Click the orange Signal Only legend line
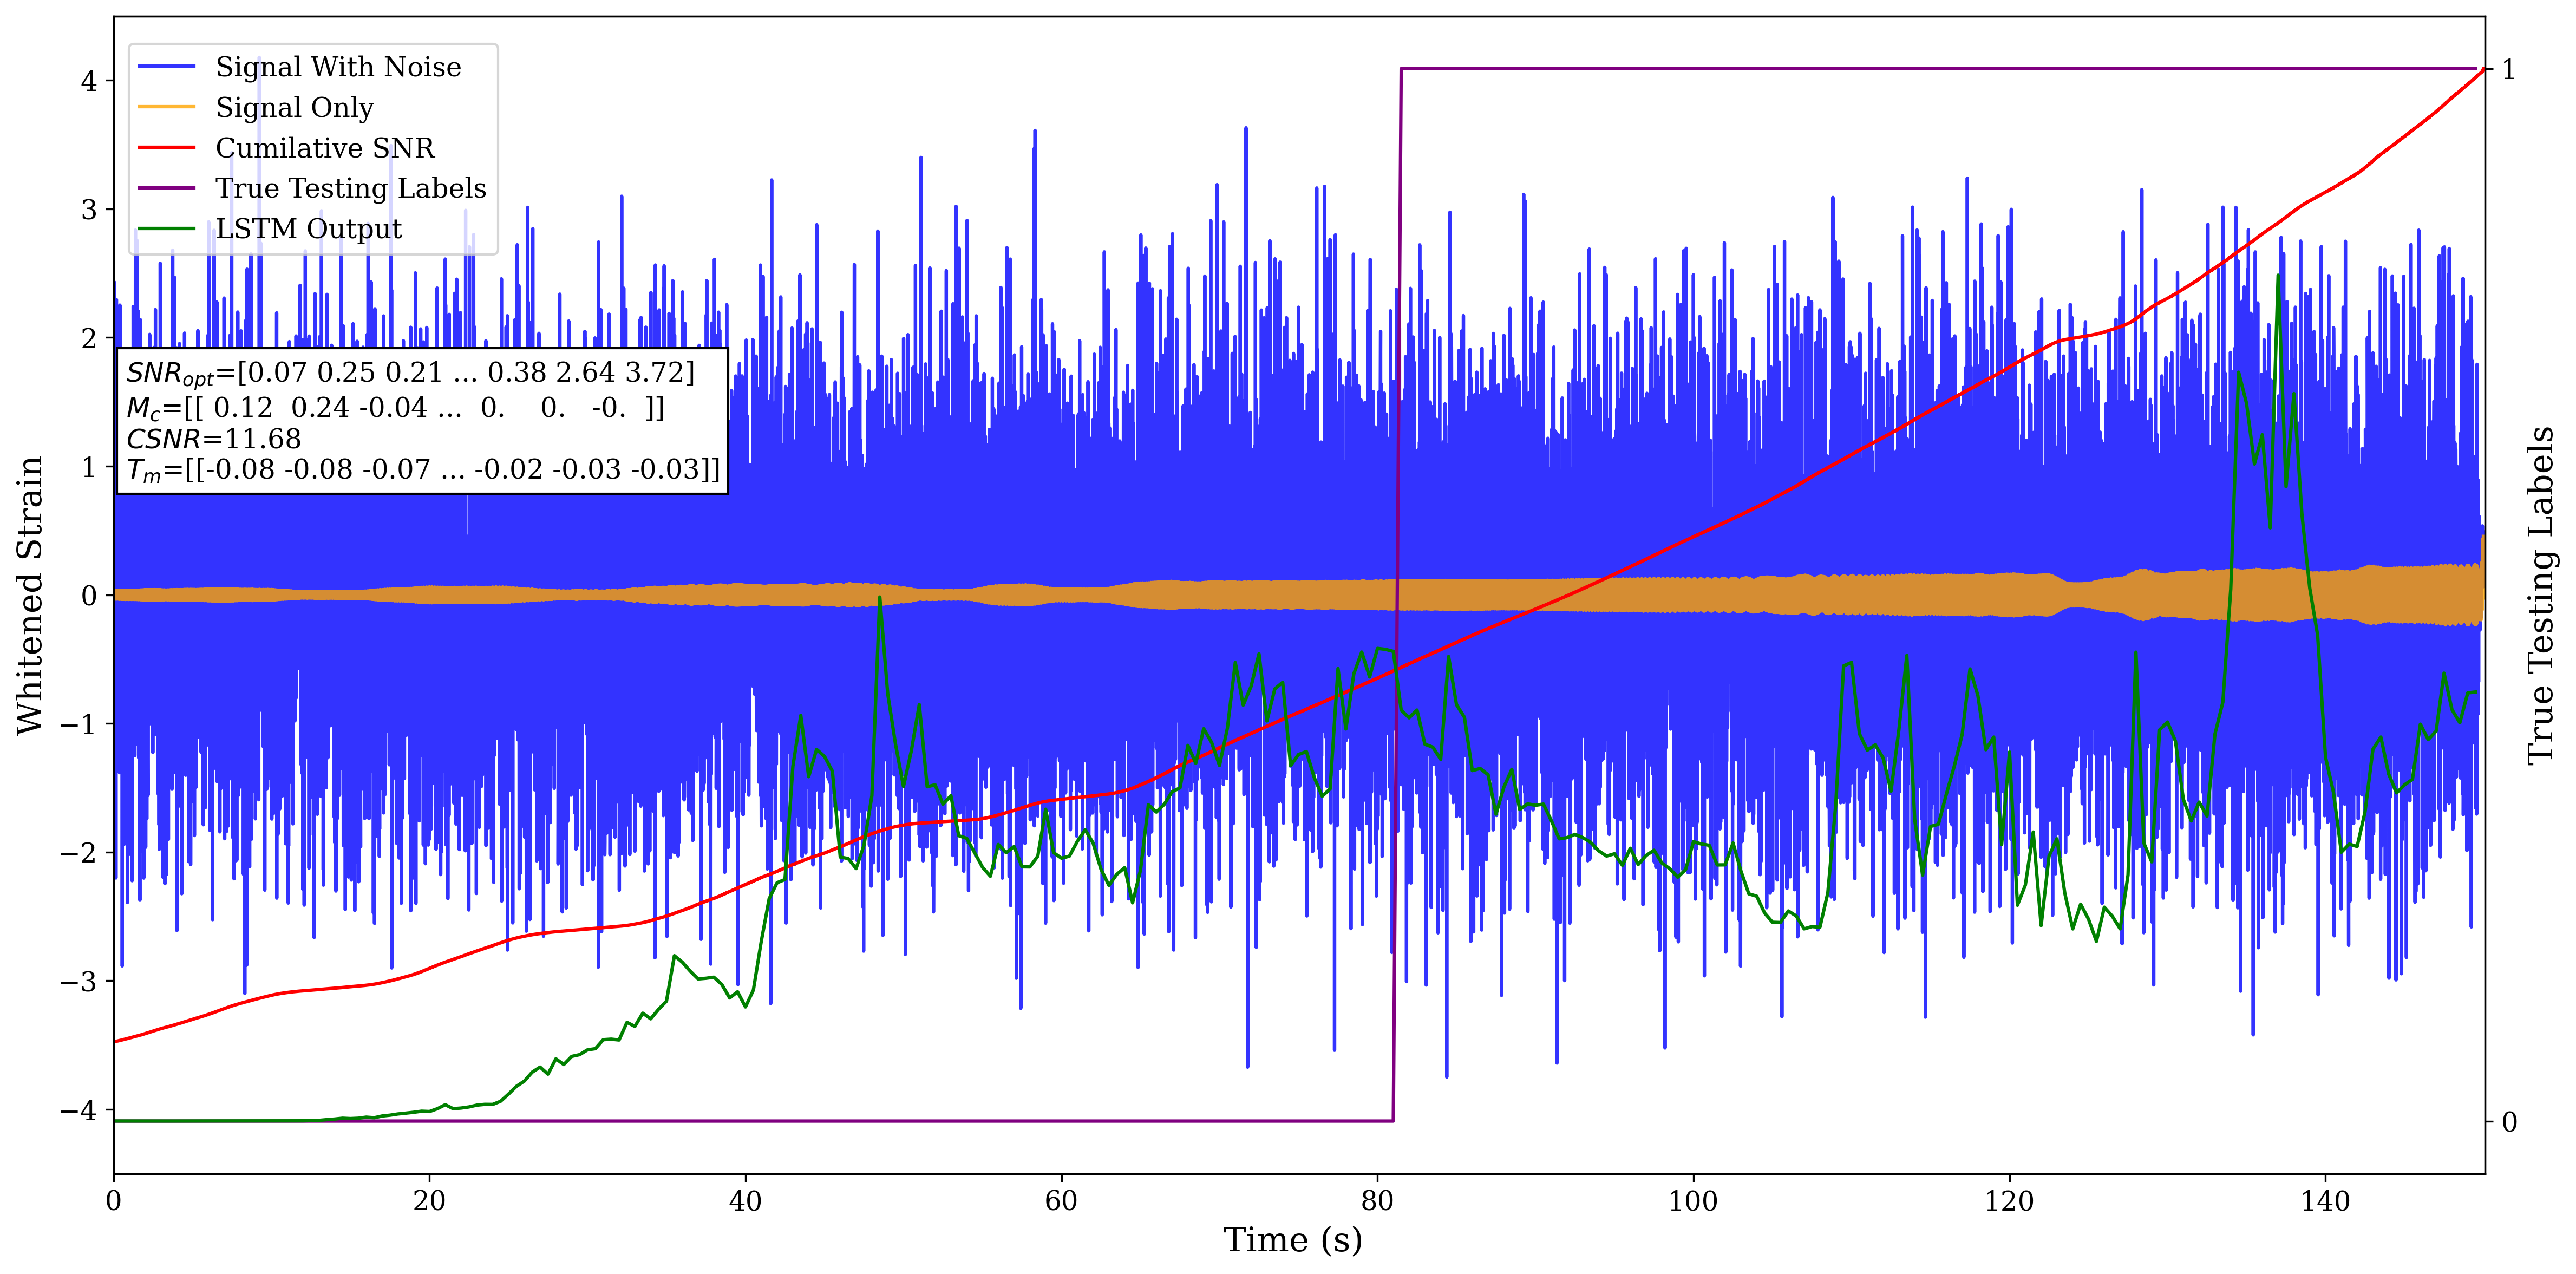Viewport: 2576px width, 1274px height. (x=166, y=107)
